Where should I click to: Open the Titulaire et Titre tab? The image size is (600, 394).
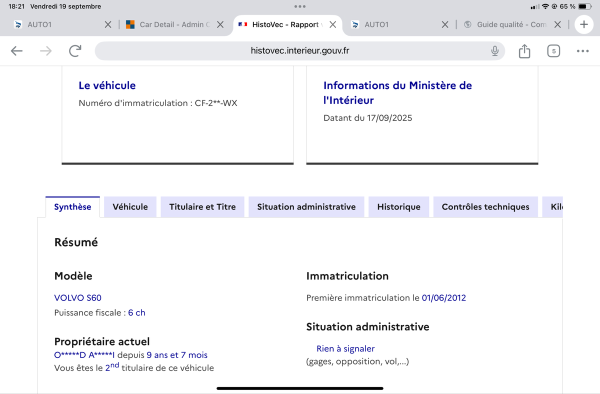[202, 207]
